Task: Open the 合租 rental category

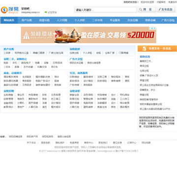Action: (x=98, y=53)
